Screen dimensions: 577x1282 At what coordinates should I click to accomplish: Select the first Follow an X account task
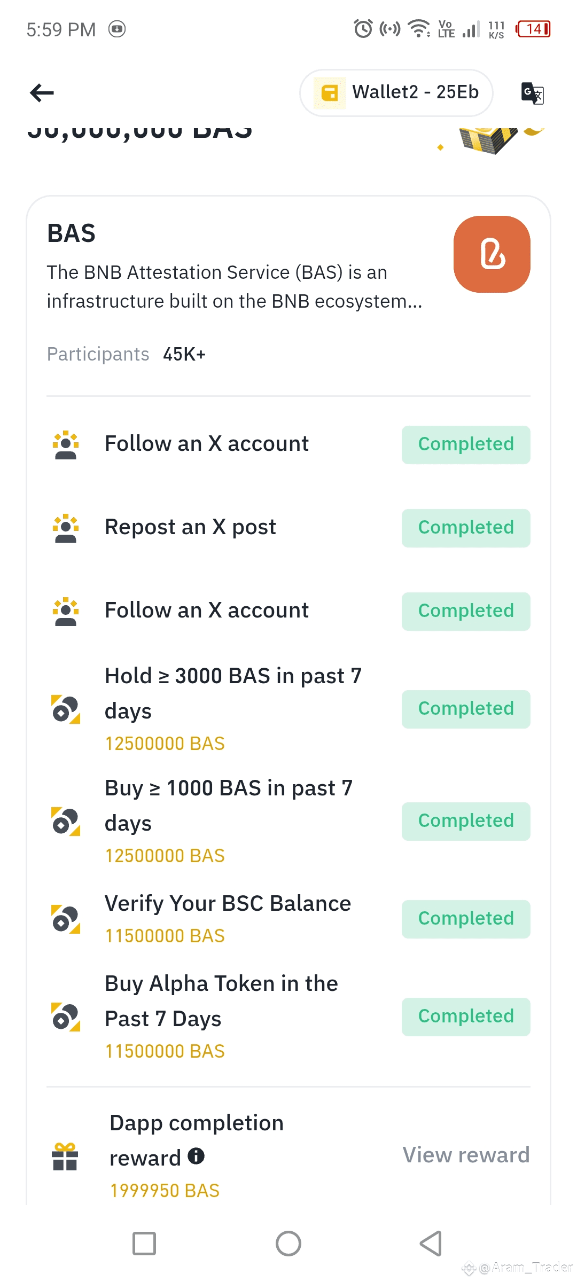(207, 444)
